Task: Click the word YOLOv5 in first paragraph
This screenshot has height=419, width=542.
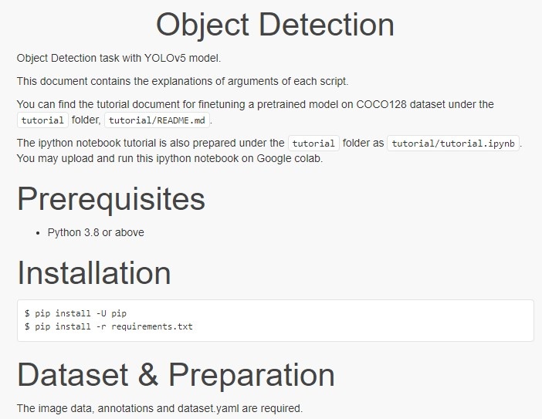Action: [164, 58]
